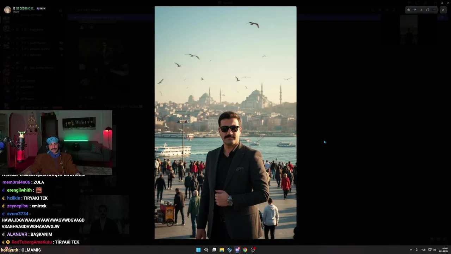Viewport: 451px width, 254px height.
Task: Click the emote in erengilwhith's message
Action: click(x=39, y=190)
